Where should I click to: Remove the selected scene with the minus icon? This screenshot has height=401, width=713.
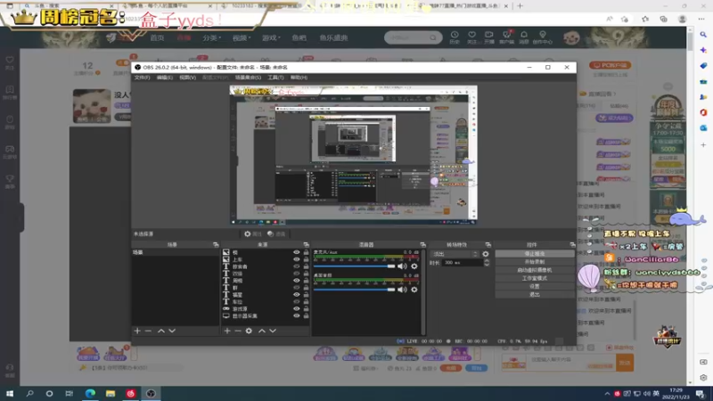[x=148, y=331]
